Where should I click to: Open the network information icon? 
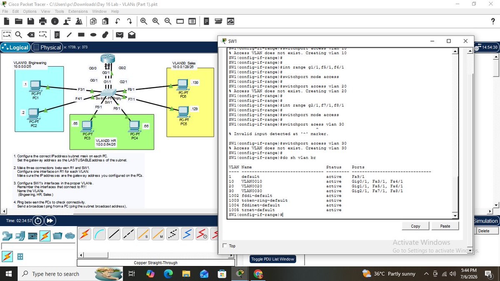point(55,21)
